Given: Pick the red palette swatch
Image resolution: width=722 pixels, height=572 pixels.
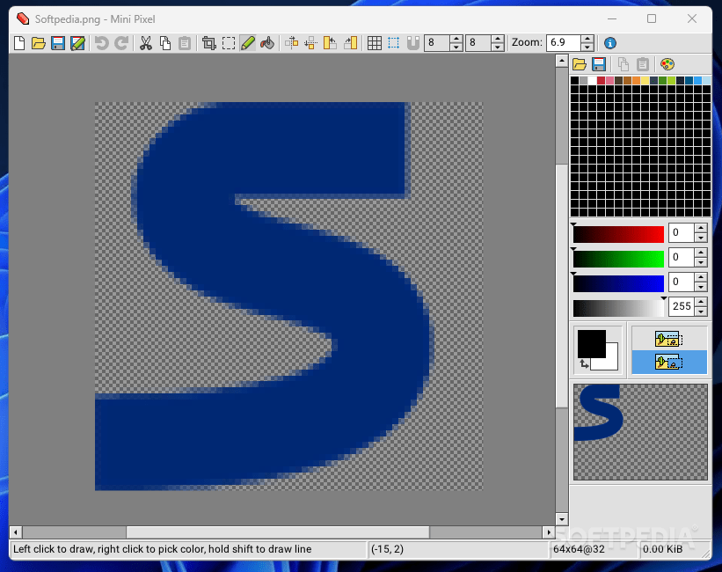Looking at the screenshot, I should point(601,81).
